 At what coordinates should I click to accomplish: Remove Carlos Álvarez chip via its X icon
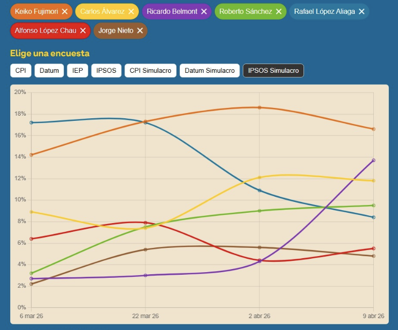[131, 11]
